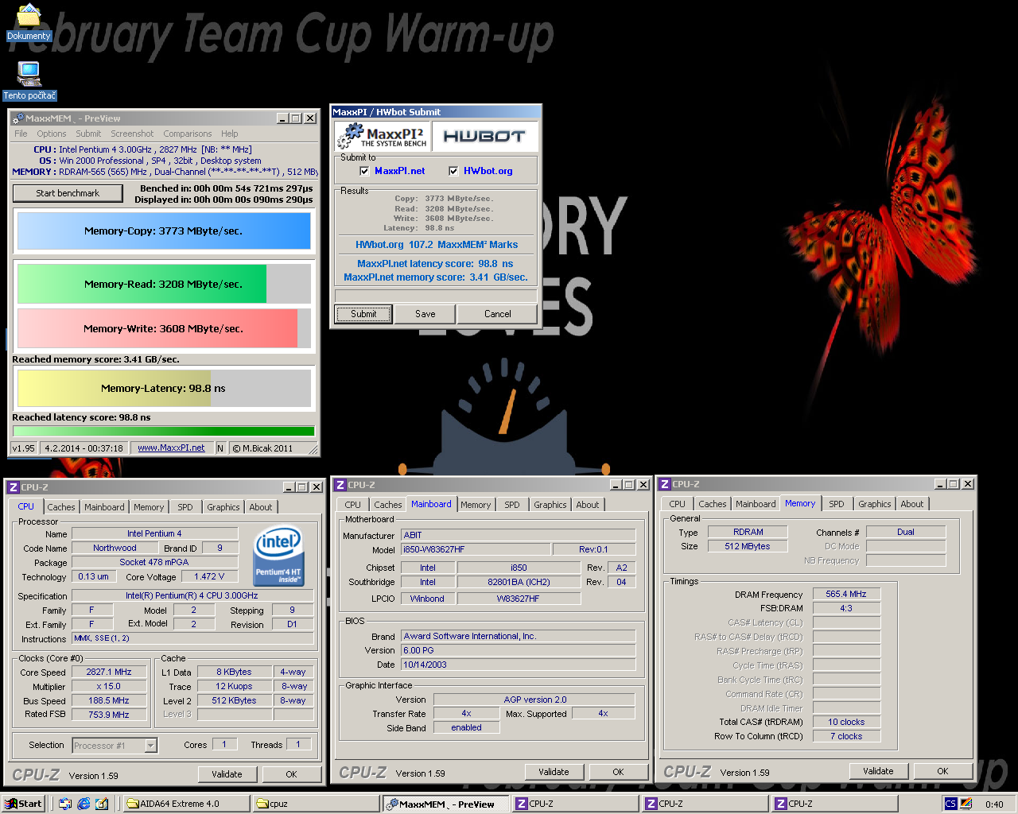Switch to the cpuz folder taskbar button
This screenshot has width=1018, height=814.
click(x=317, y=804)
